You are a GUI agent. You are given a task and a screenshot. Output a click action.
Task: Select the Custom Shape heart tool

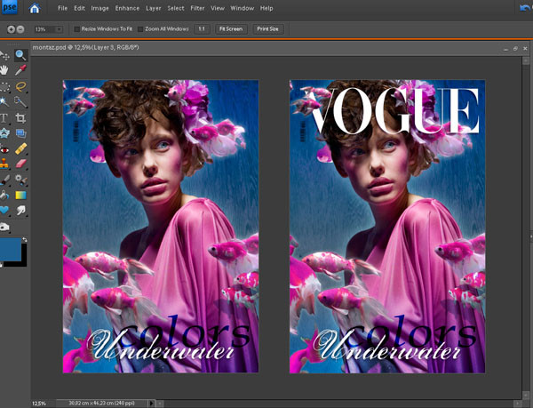click(x=4, y=210)
